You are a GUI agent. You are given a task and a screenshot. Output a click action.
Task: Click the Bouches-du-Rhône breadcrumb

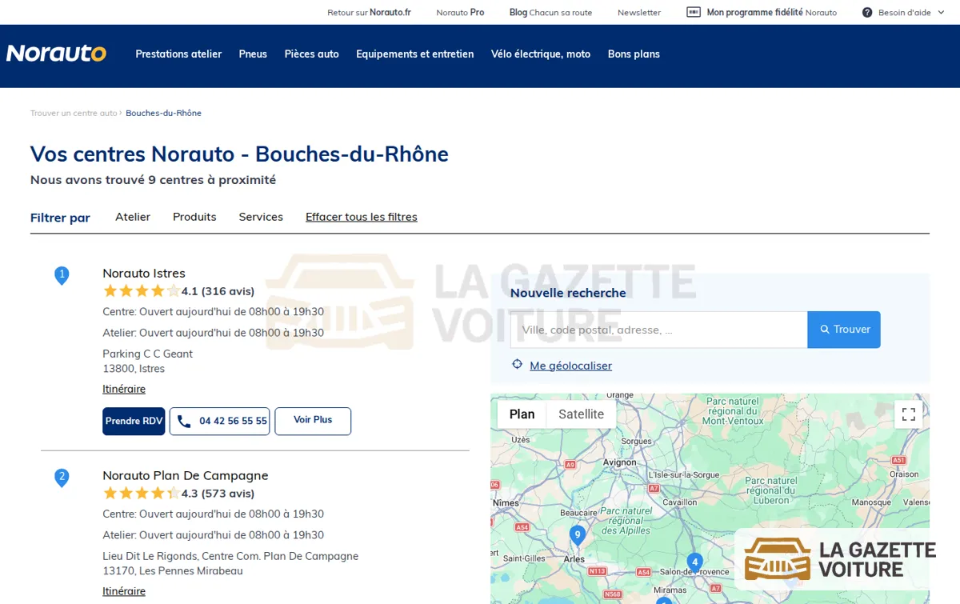pyautogui.click(x=163, y=114)
